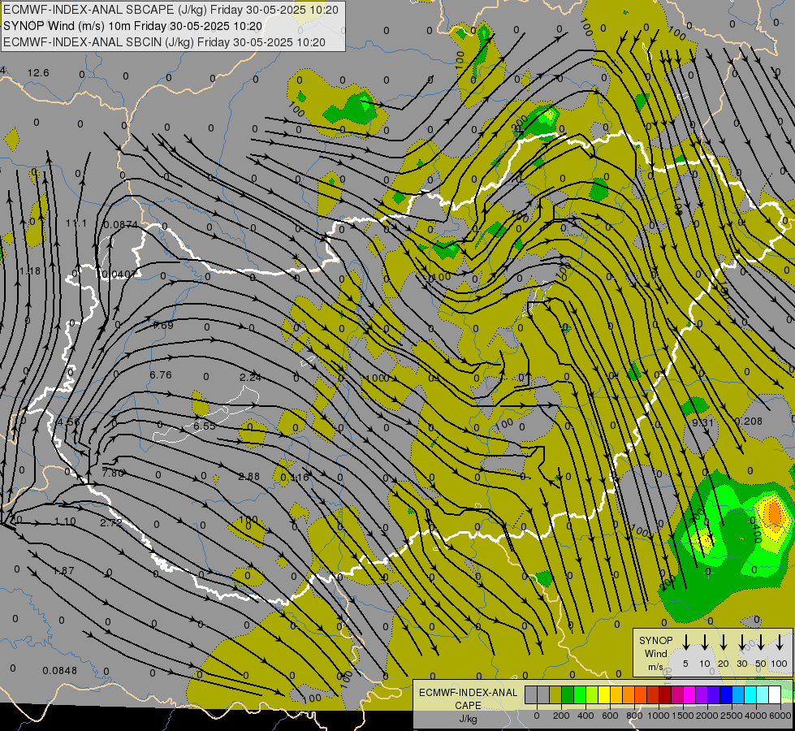Screen dimensions: 795x731
Task: Click the station value 0.0407
Action: click(x=119, y=275)
